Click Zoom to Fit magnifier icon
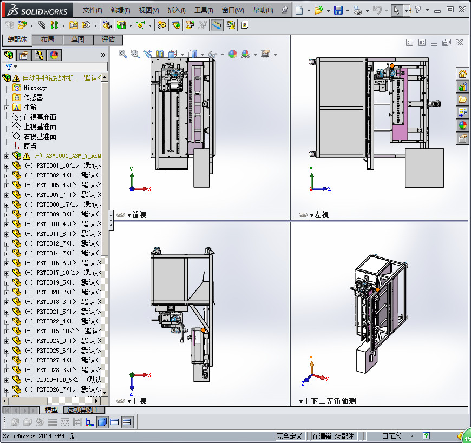Viewport: 471px width, 443px height. click(122, 54)
